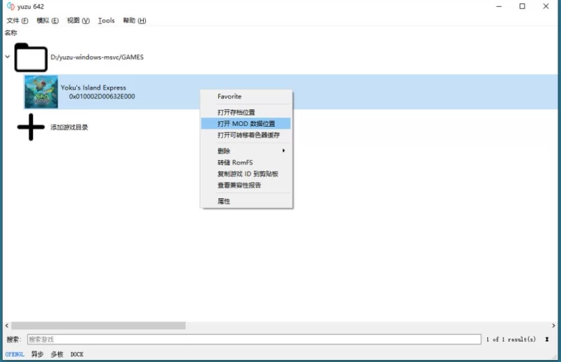Click the yuzu logo in the title bar

11,6
